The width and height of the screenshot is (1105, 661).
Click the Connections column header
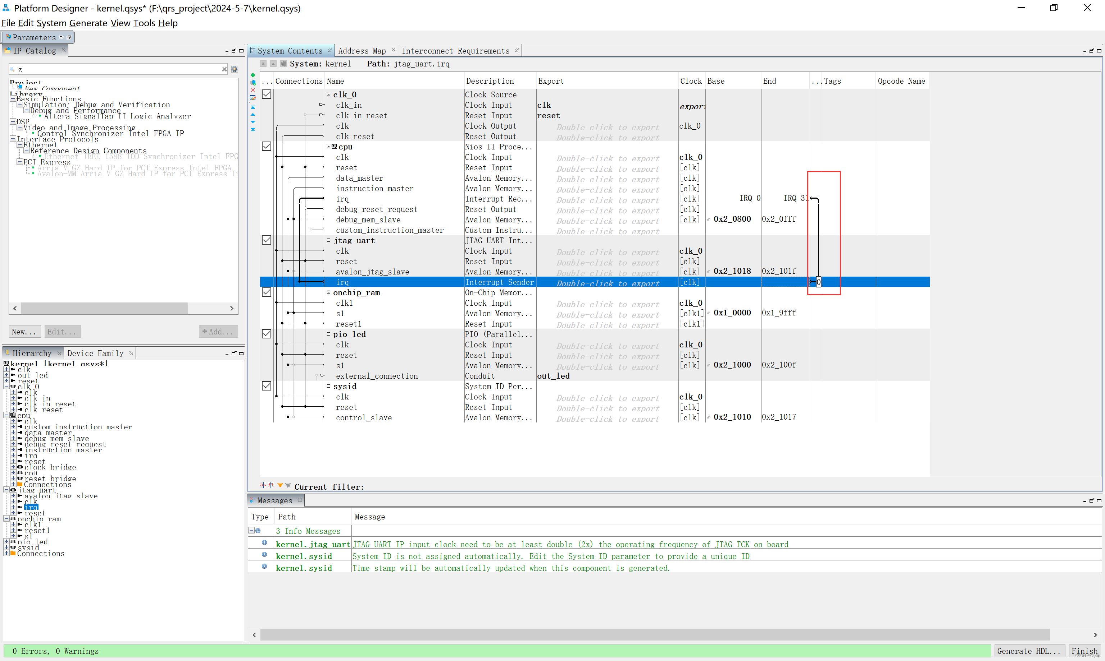299,81
